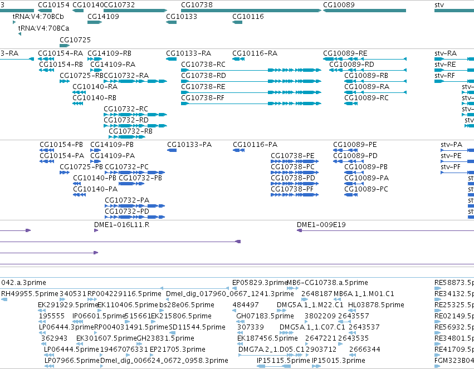Click protein label CG10732-PD

pos(127,211)
